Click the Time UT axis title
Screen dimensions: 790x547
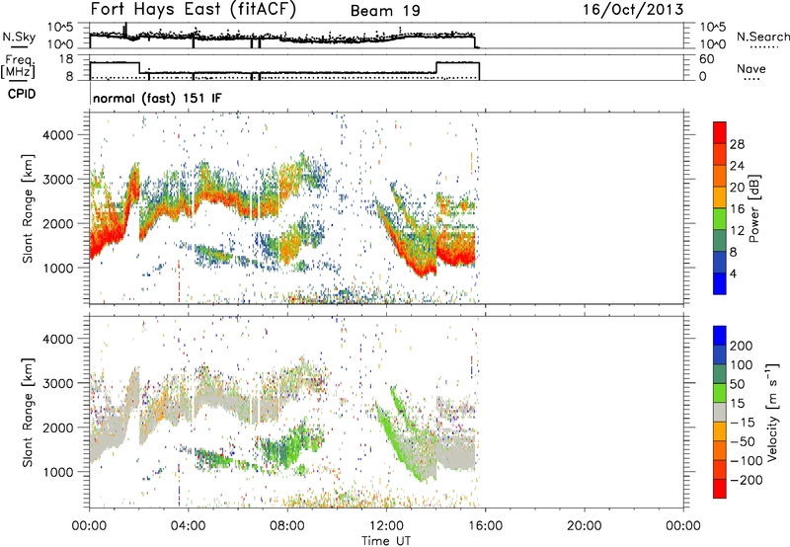coord(386,540)
